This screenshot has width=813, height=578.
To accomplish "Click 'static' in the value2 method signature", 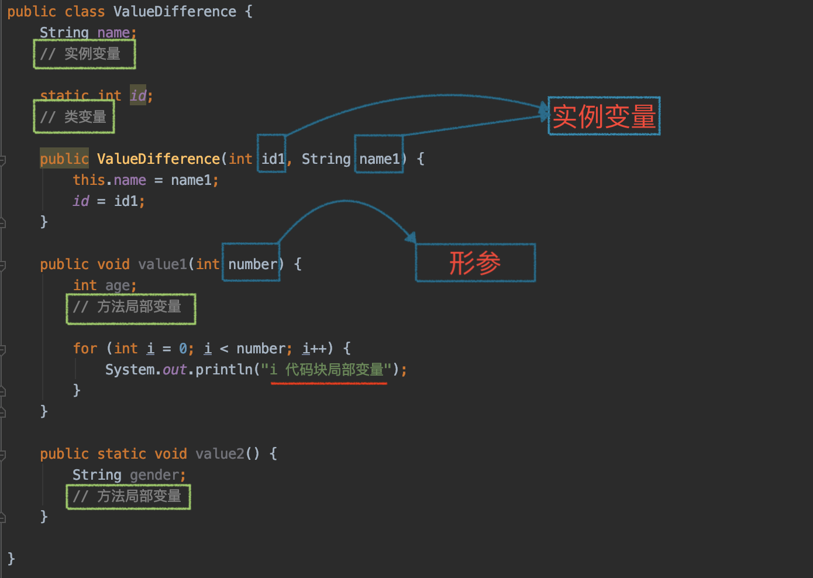I will pos(122,454).
